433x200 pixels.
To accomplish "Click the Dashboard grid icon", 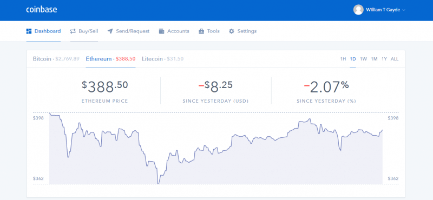I will [29, 31].
